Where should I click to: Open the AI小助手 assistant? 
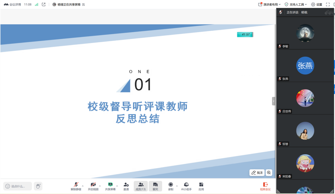click(x=186, y=186)
